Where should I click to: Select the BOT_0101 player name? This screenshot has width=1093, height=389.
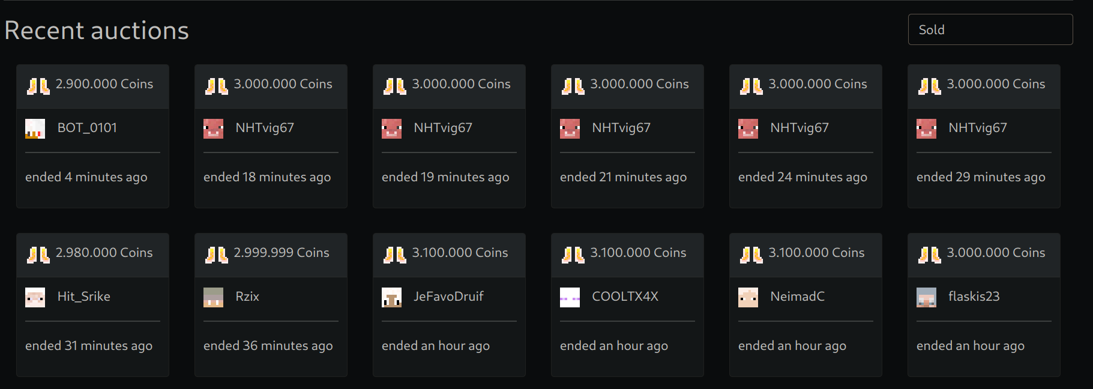coord(87,128)
